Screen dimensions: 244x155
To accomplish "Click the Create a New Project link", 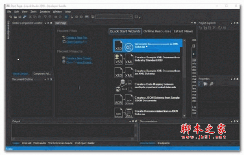I will (79, 58).
